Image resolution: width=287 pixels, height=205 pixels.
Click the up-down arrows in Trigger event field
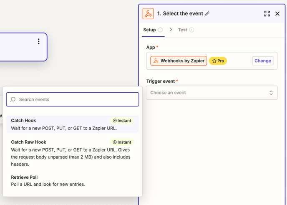tap(271, 93)
